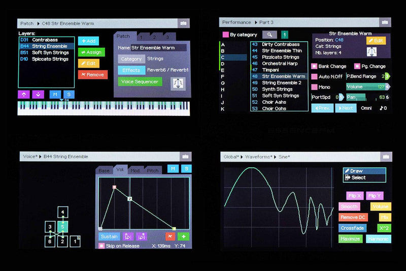This screenshot has height=271, width=406.
Task: Delete envelope point with red X button
Action: coord(171,236)
